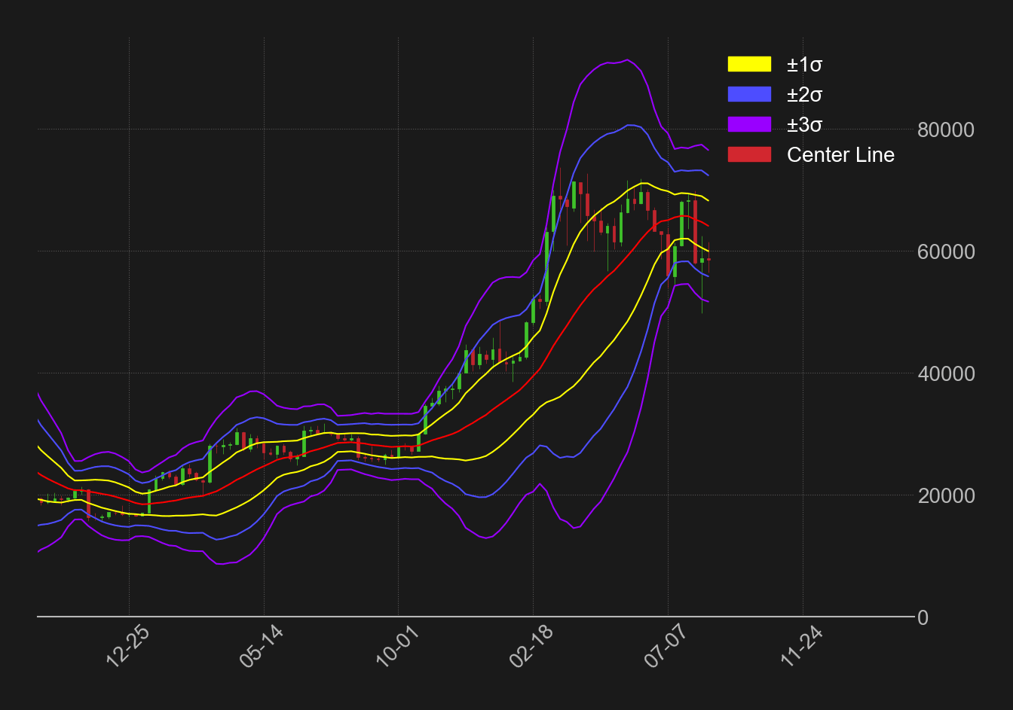Click the highest peak of the purple upper band
Image resolution: width=1013 pixels, height=710 pixels.
[627, 59]
